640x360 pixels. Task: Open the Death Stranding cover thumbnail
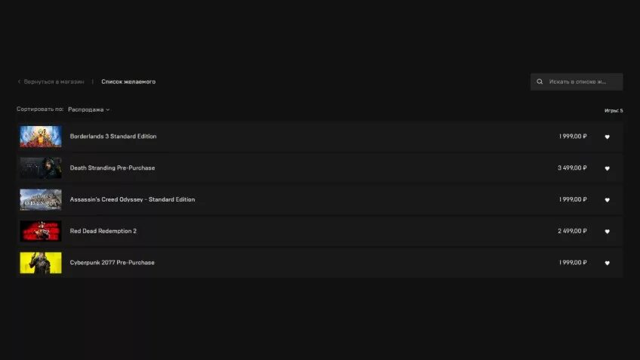click(41, 168)
